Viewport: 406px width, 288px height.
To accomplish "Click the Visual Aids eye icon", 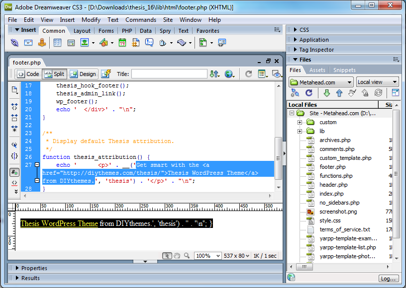I will tap(277, 74).
